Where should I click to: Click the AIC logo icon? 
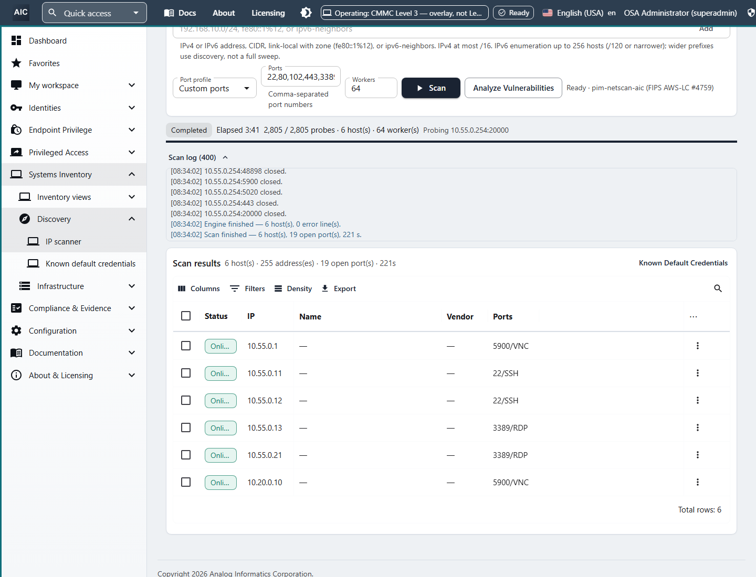click(x=21, y=13)
